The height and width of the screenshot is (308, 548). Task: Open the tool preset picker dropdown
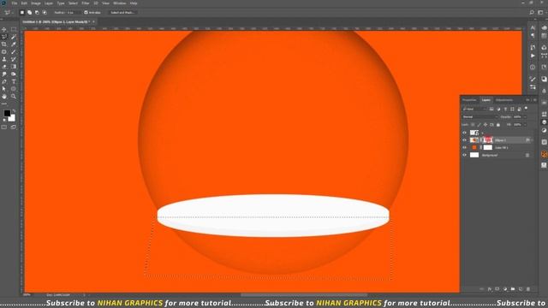point(8,13)
